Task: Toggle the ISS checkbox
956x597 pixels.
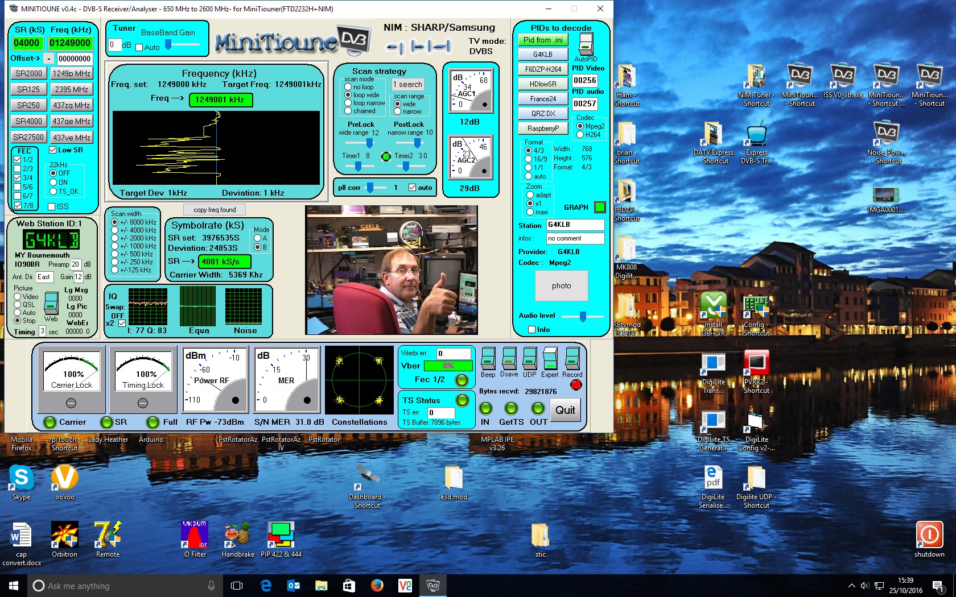Action: [52, 206]
